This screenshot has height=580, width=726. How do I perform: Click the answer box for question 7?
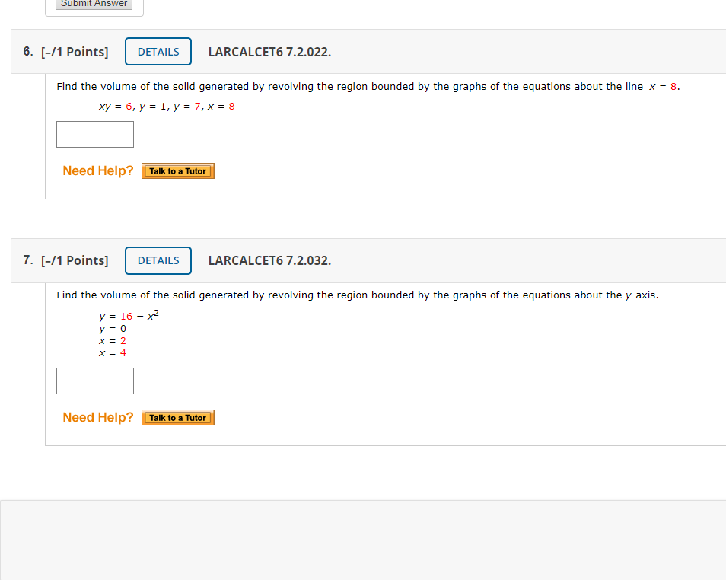(x=94, y=381)
